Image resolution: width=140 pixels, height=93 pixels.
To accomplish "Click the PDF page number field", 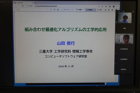I will pos(15,9).
